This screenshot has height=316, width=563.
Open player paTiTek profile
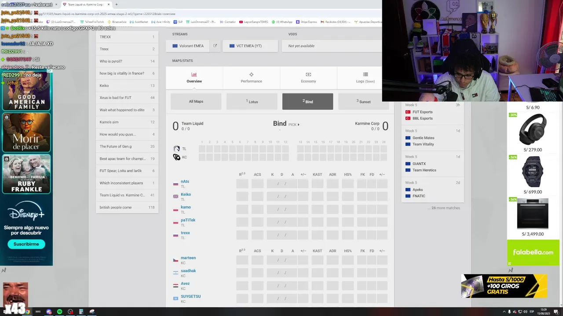188,220
